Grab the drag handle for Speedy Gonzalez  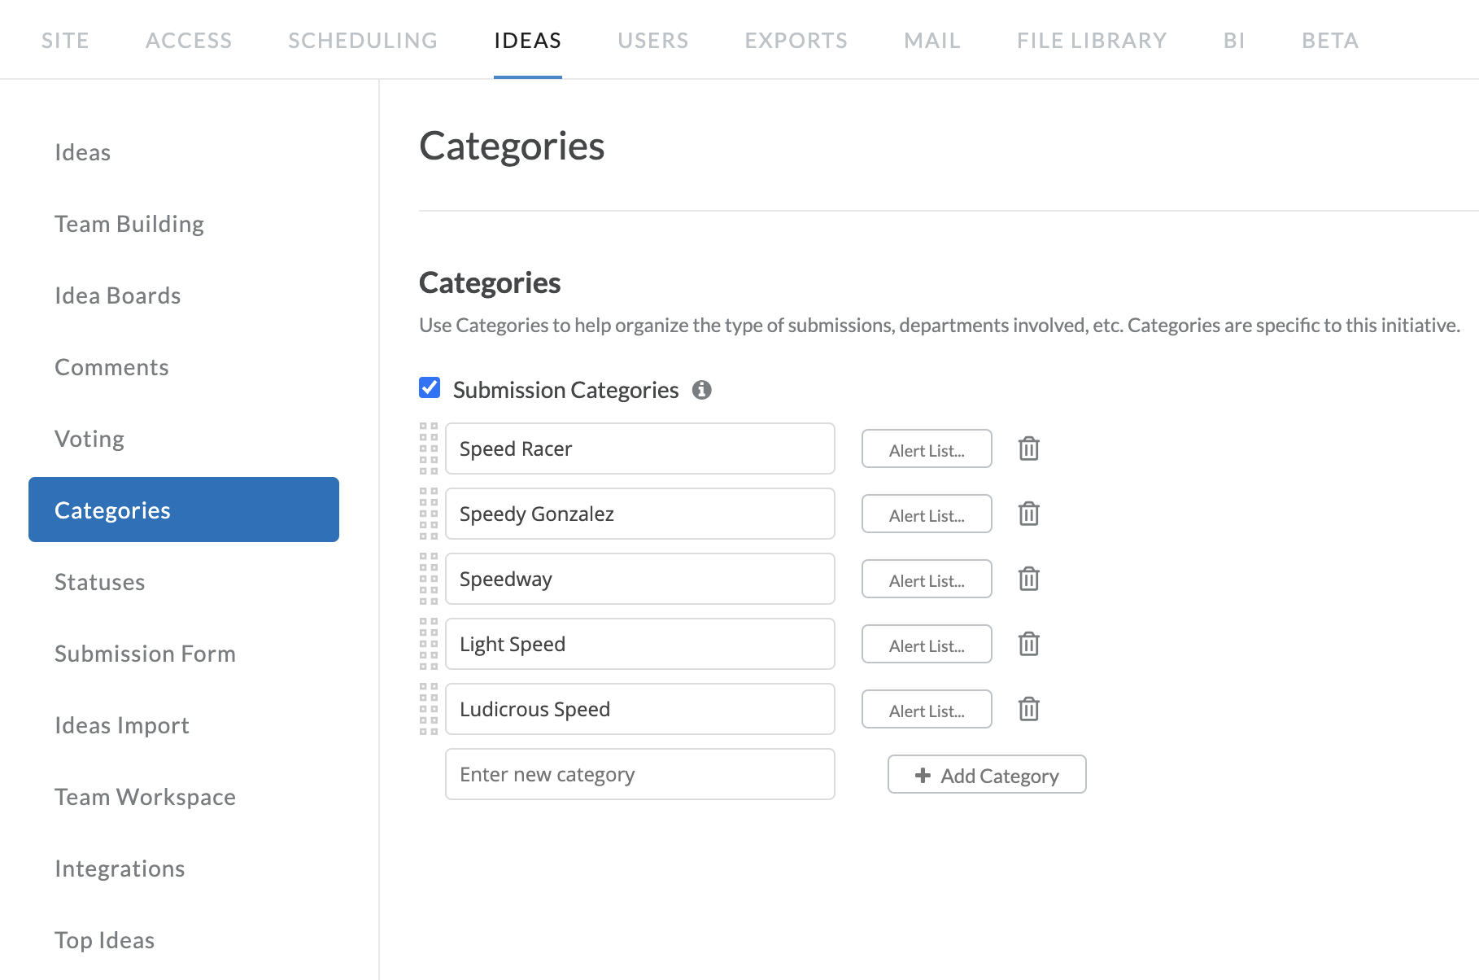429,514
